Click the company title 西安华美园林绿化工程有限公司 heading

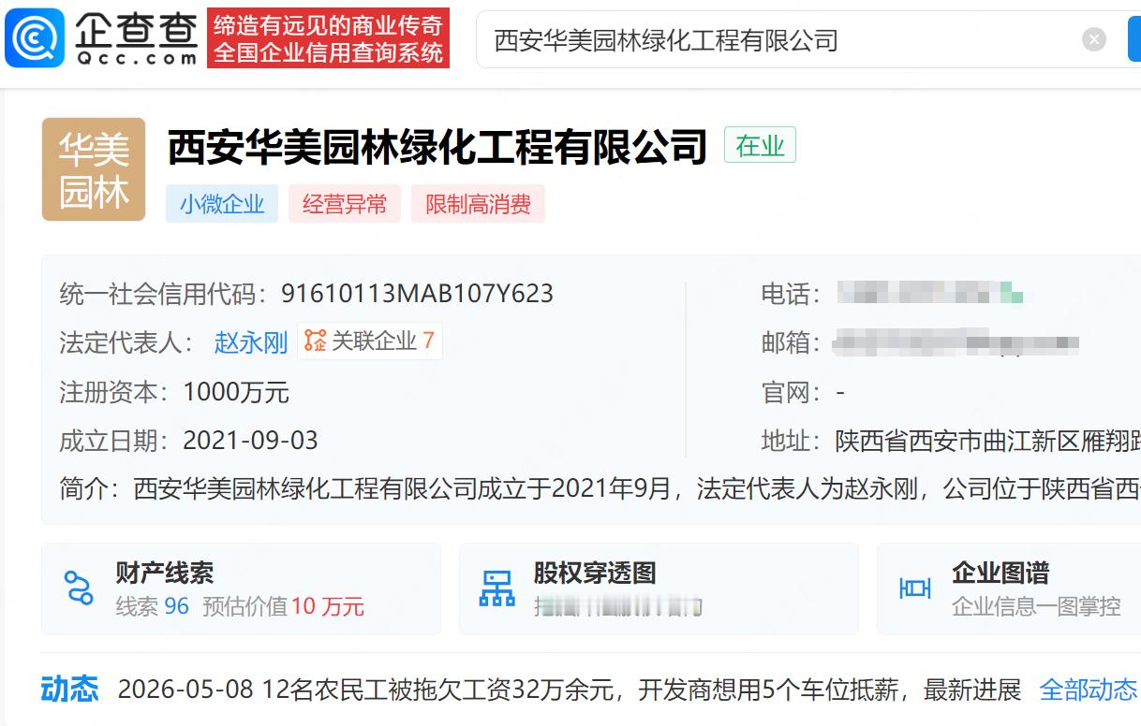click(x=437, y=146)
